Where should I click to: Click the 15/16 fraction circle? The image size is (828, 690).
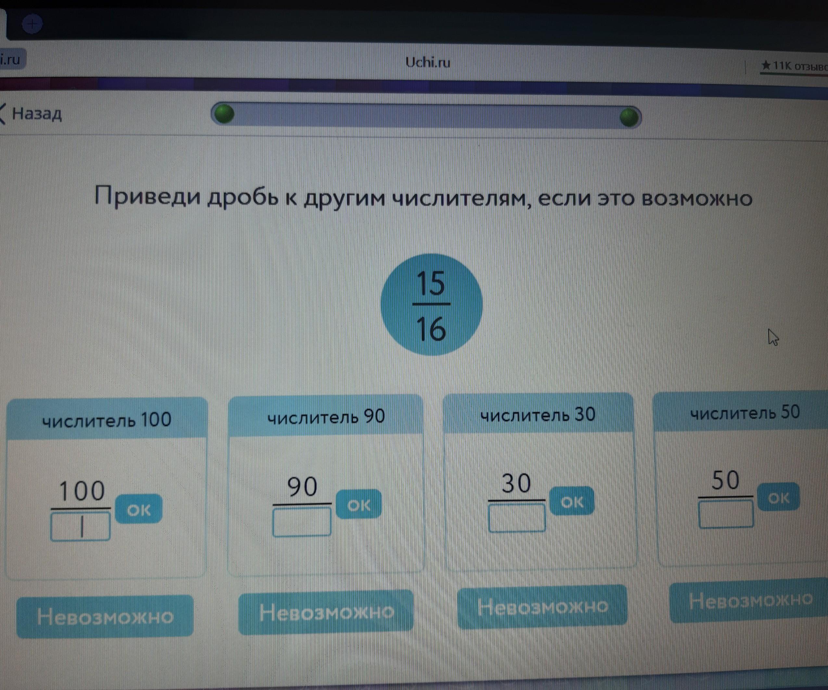431,305
